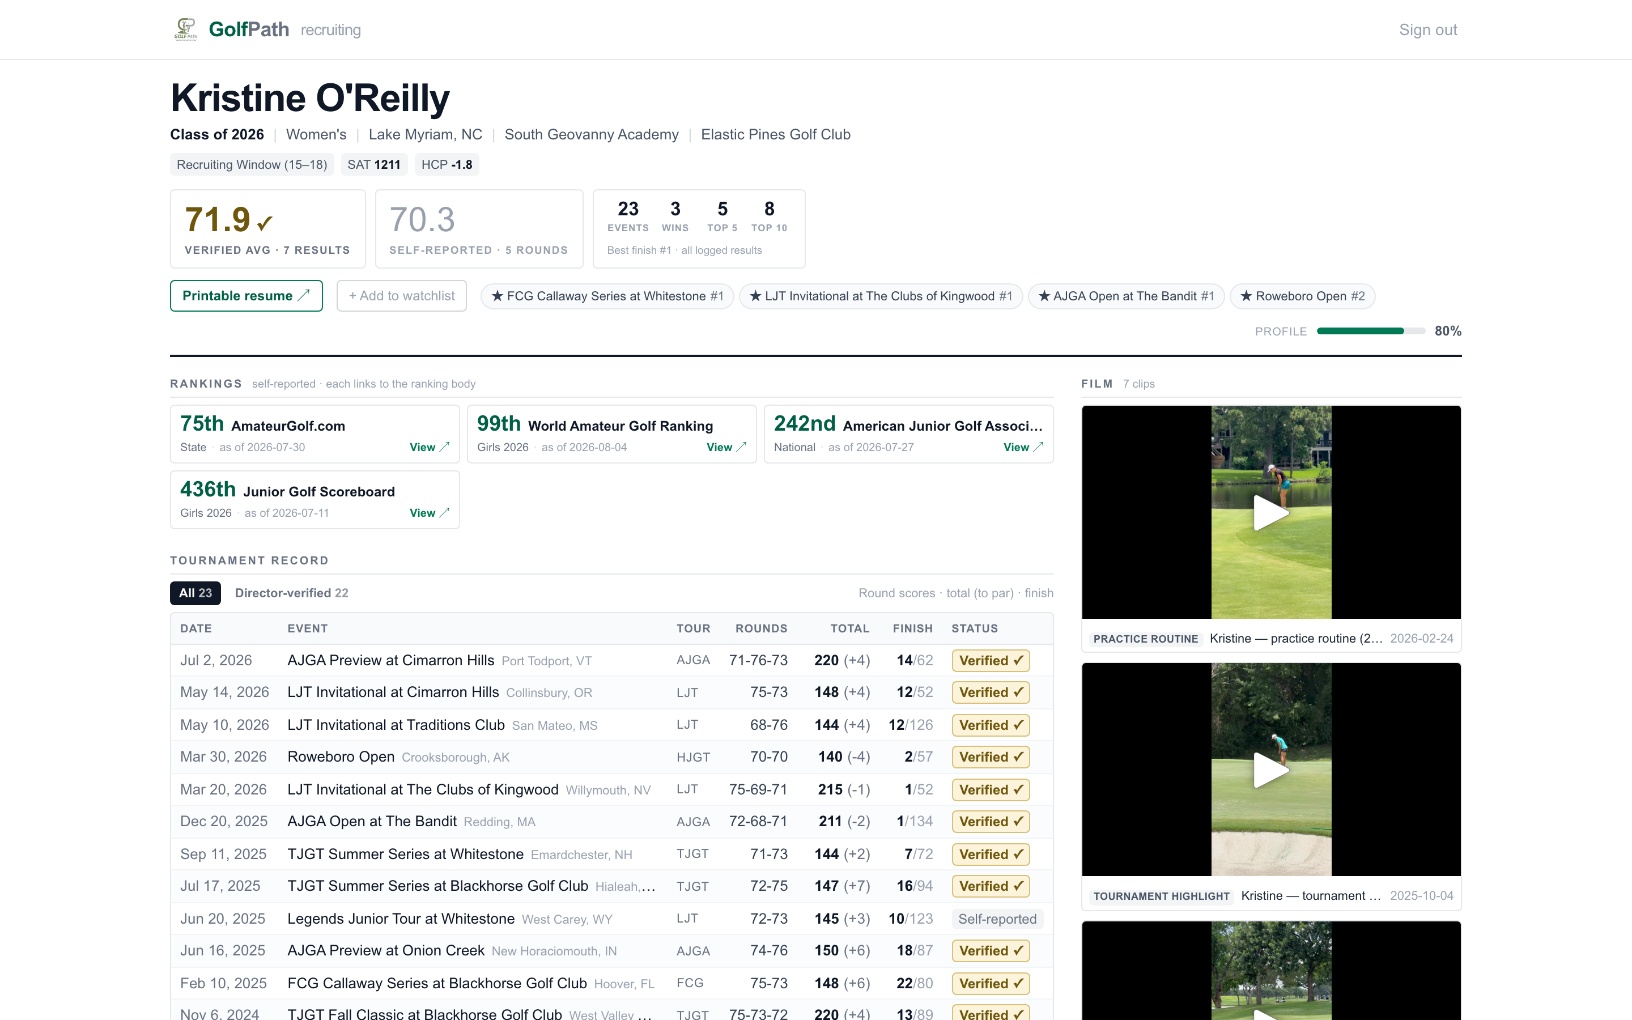Open the Roweboro Open event row

(611, 757)
